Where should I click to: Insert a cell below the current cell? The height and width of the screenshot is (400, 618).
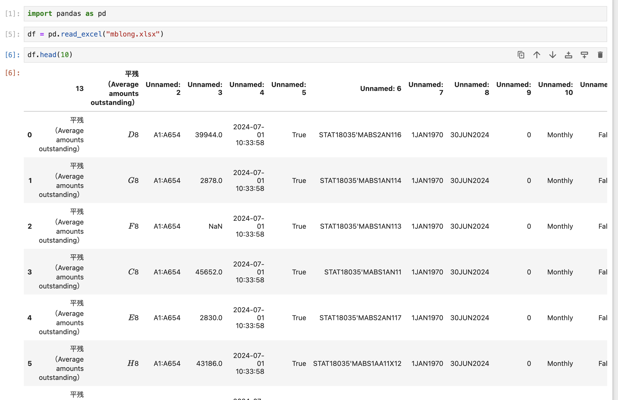pyautogui.click(x=584, y=55)
